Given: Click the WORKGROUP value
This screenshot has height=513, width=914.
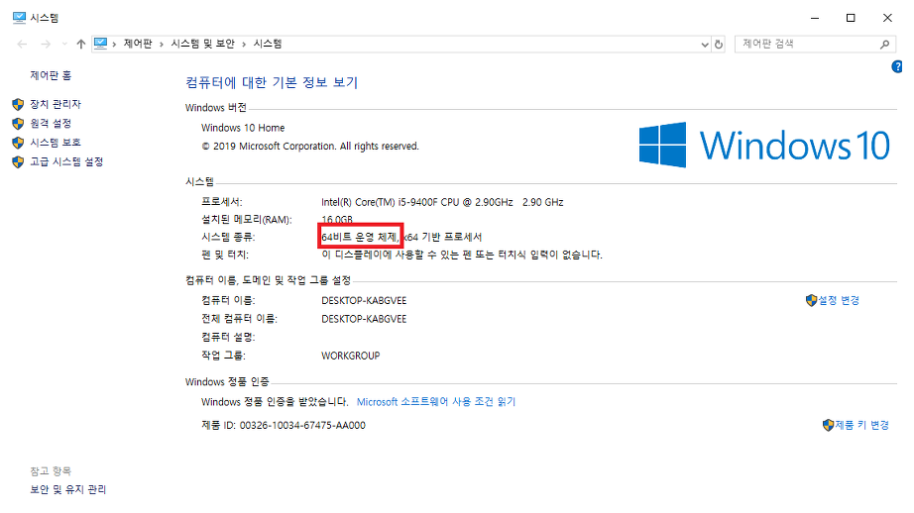Looking at the screenshot, I should coord(350,356).
